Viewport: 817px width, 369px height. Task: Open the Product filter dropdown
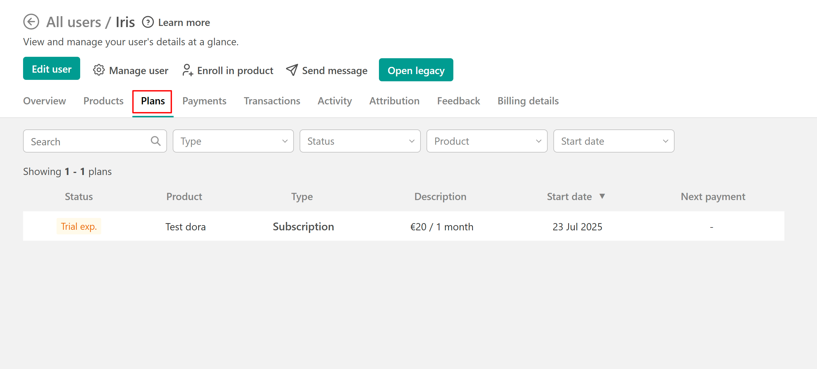pyautogui.click(x=487, y=141)
